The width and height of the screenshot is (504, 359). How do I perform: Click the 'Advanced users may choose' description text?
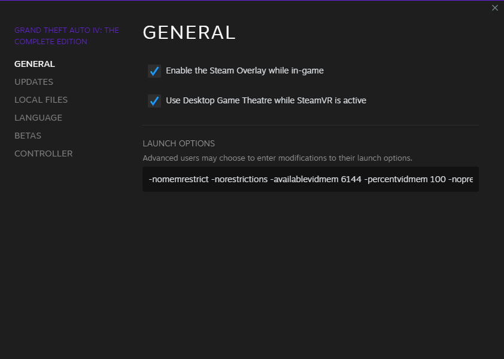tap(277, 158)
